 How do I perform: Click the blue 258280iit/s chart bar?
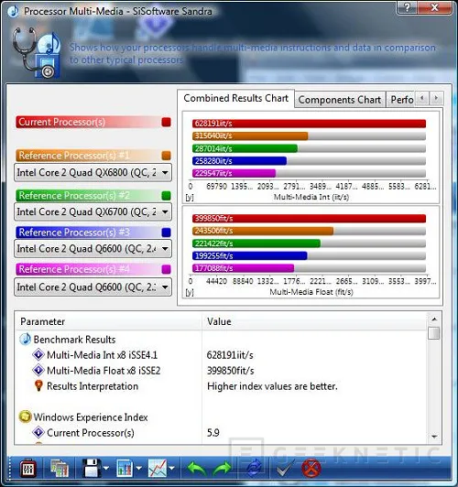(x=240, y=161)
